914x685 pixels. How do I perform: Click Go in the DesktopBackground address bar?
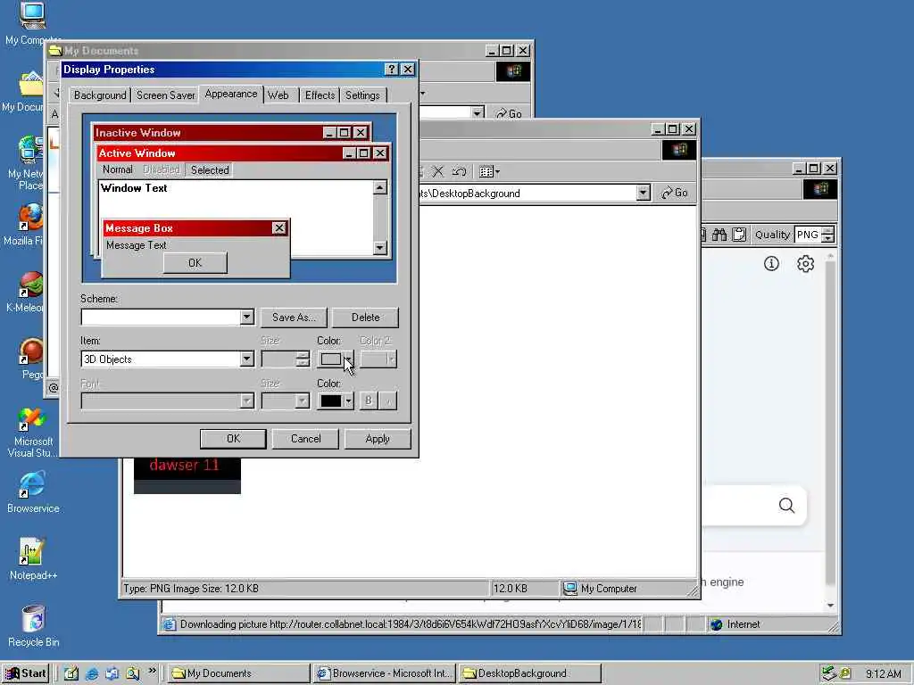pos(675,193)
